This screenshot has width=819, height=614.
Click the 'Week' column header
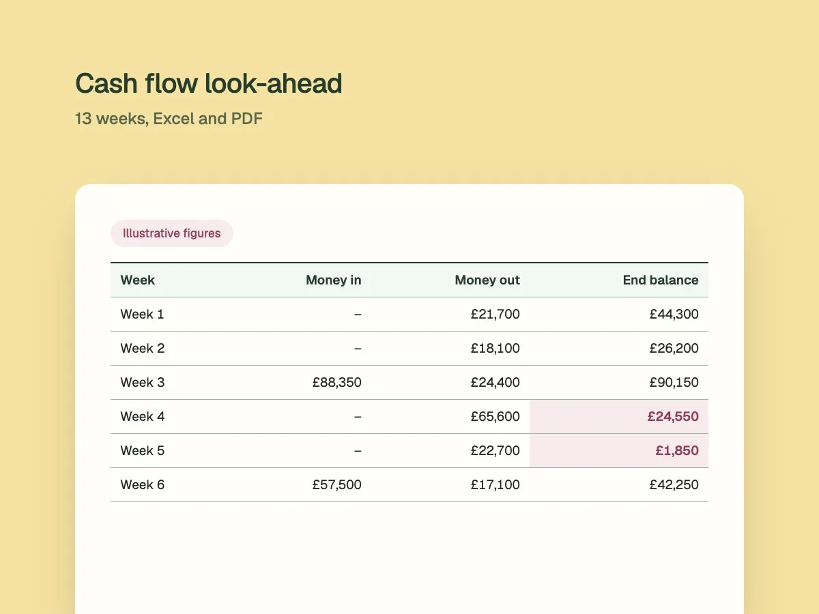click(x=138, y=280)
